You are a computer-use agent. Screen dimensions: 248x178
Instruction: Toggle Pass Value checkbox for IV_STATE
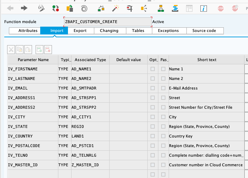pyautogui.click(x=163, y=126)
